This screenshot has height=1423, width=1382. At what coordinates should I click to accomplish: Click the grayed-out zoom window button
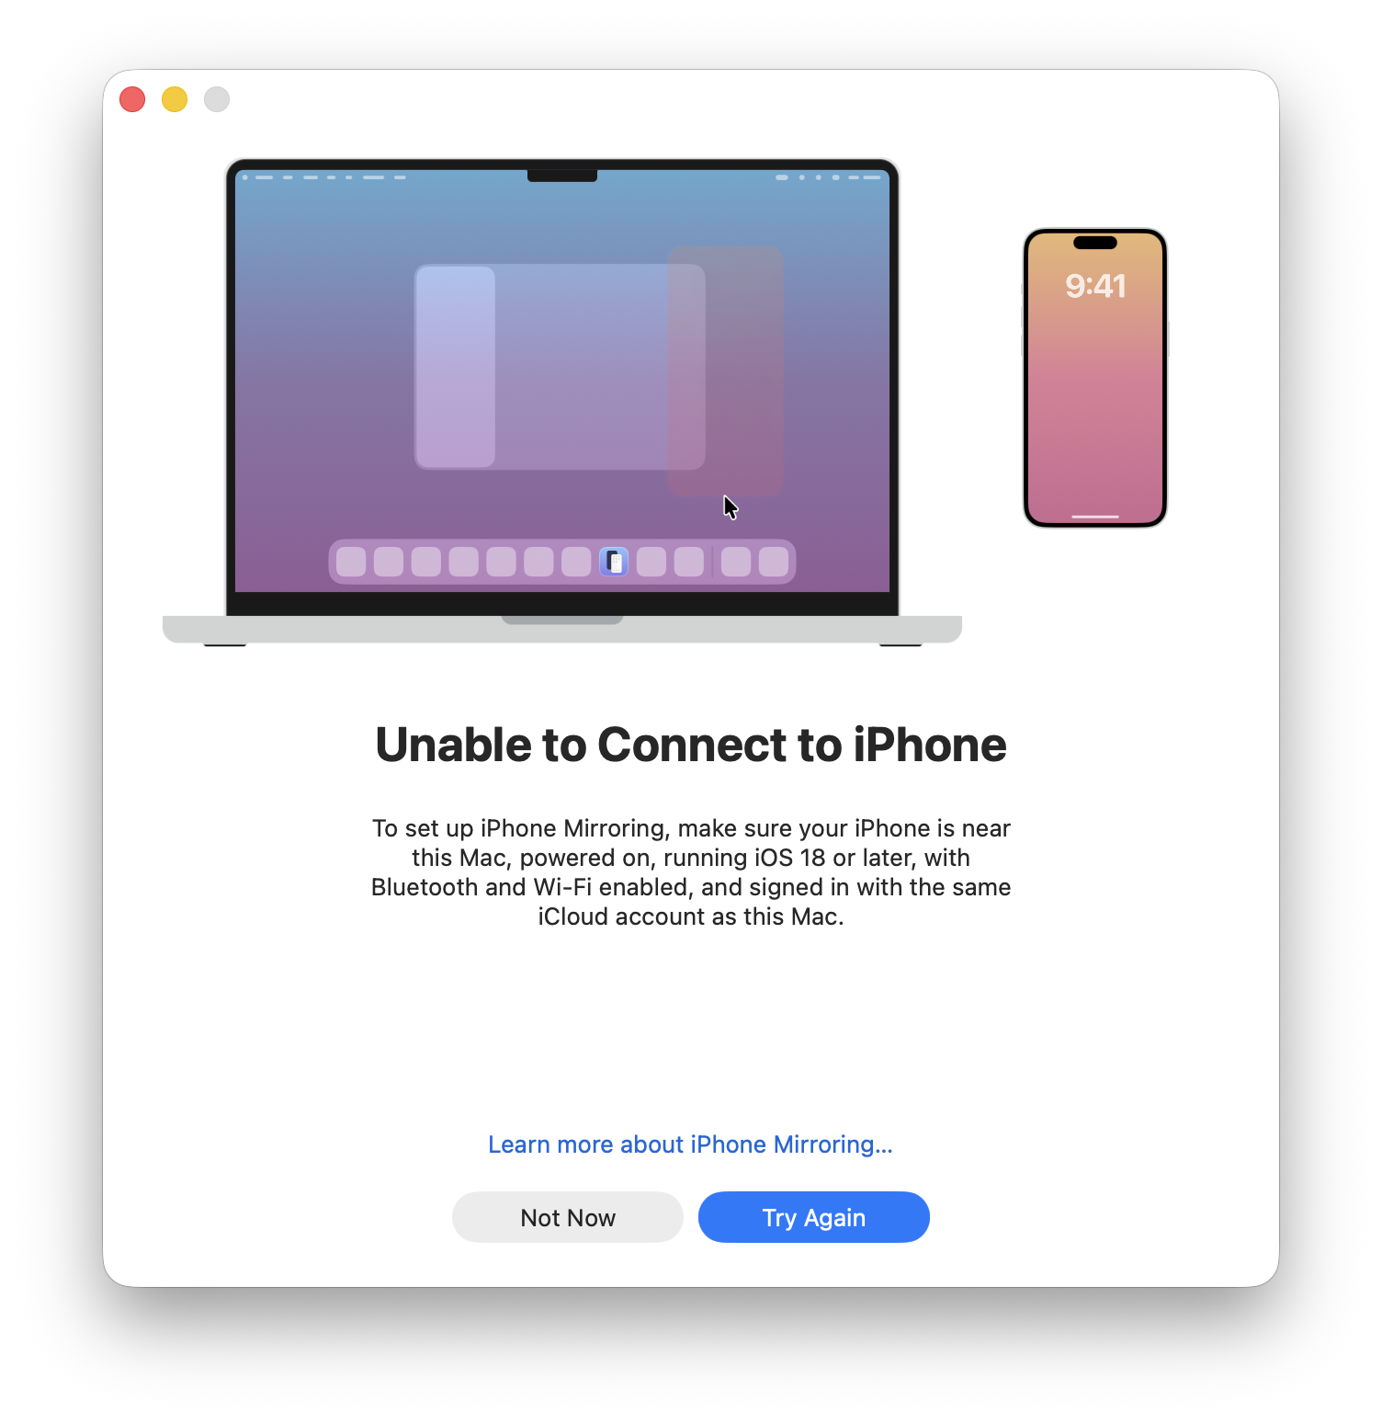(217, 99)
